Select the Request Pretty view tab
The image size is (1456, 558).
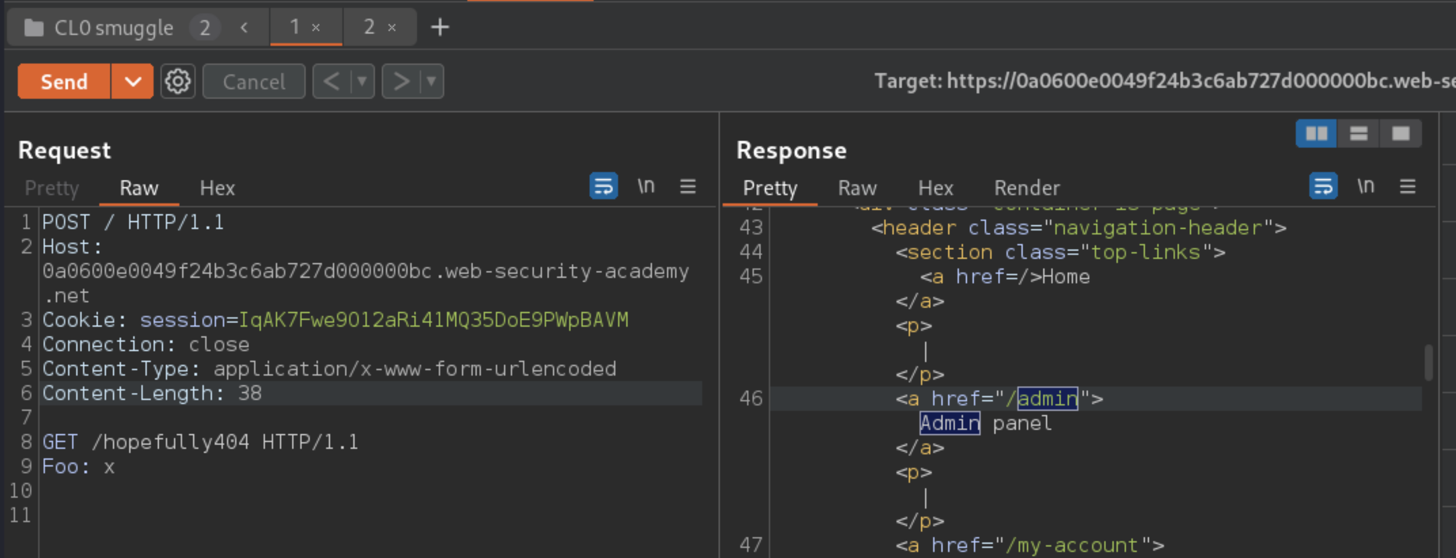click(52, 188)
